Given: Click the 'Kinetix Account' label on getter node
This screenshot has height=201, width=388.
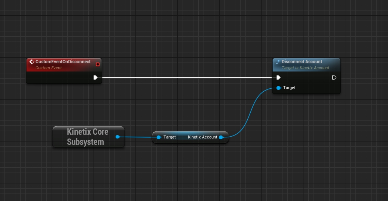Looking at the screenshot, I should (202, 137).
